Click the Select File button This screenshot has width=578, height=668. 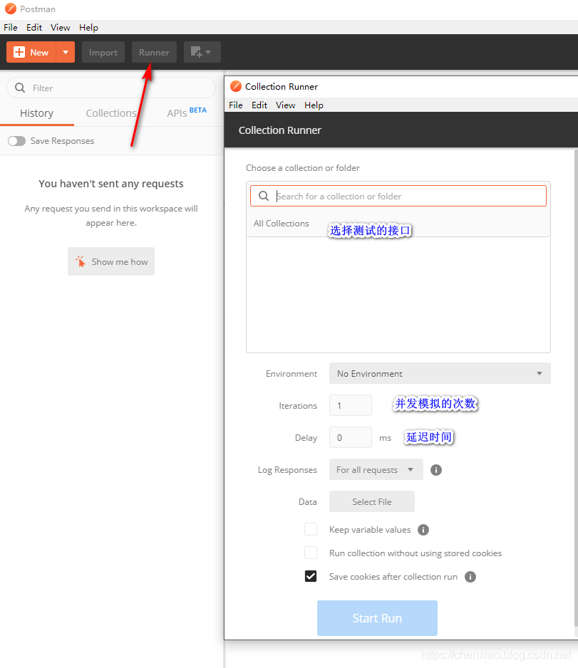pyautogui.click(x=372, y=502)
